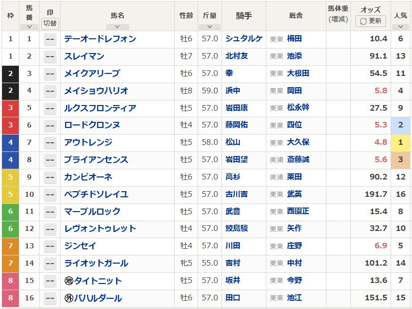The image size is (412, 309).
Task: Open horse page for メイショウハリオ
Action: click(x=96, y=91)
